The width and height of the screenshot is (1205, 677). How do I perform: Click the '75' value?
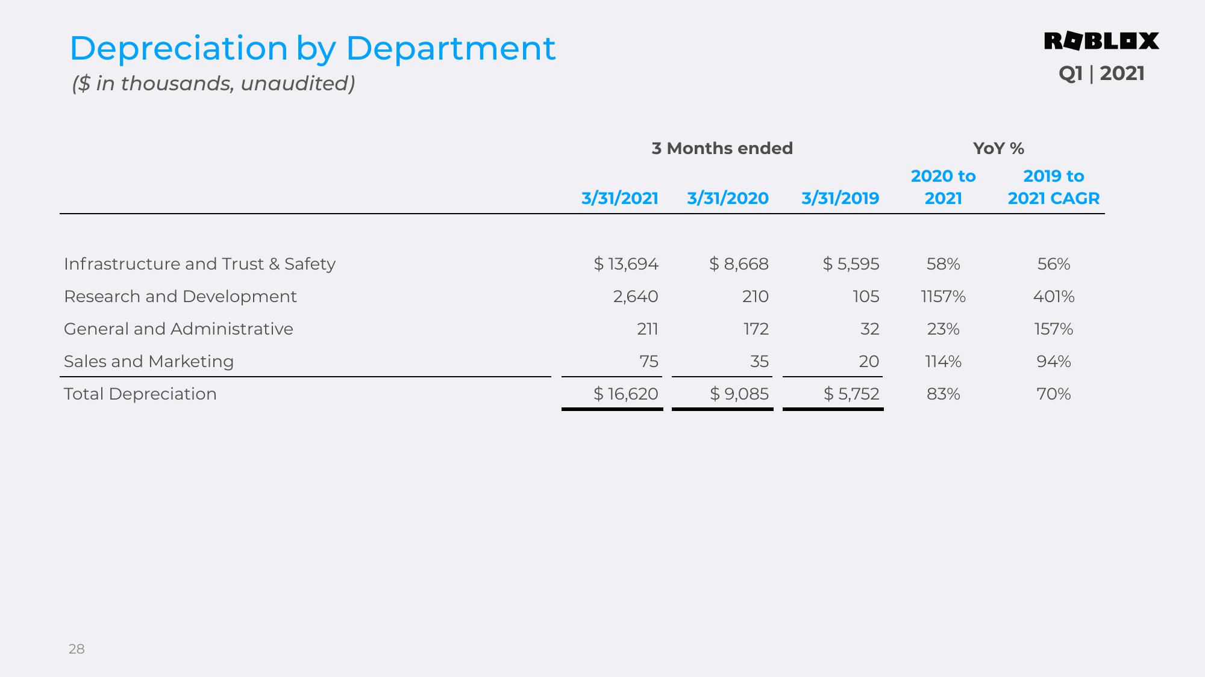point(649,361)
